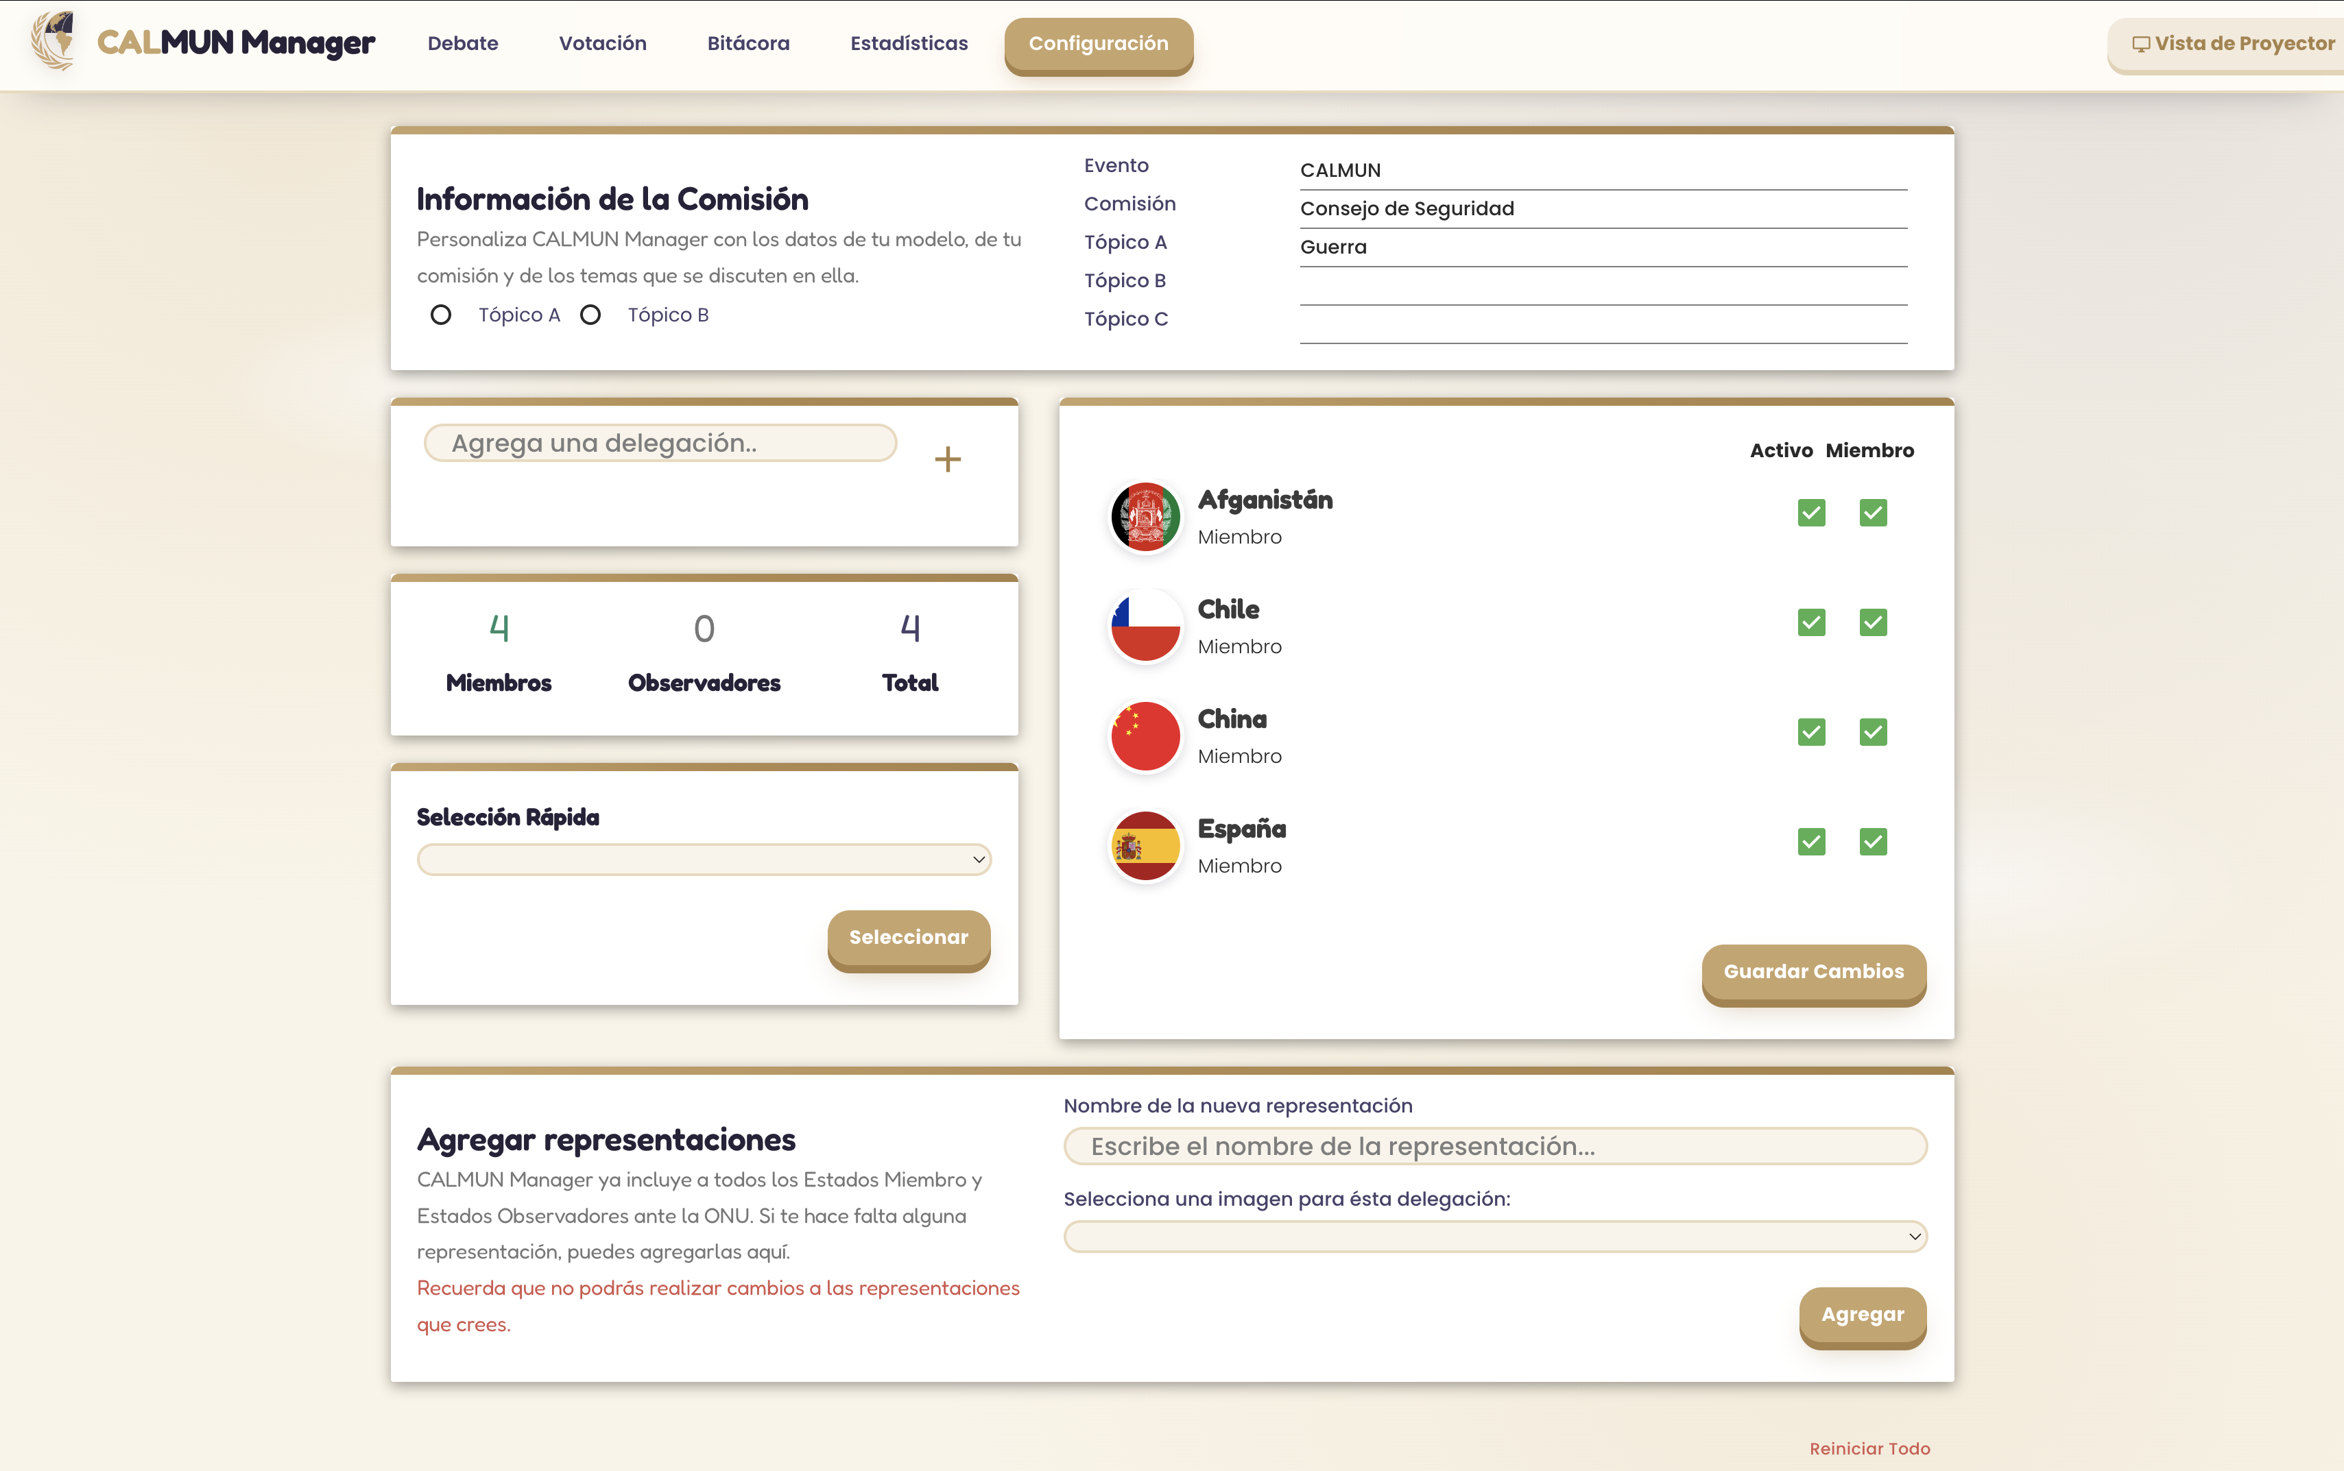2344x1471 pixels.
Task: Click the Total count label
Action: coord(910,683)
